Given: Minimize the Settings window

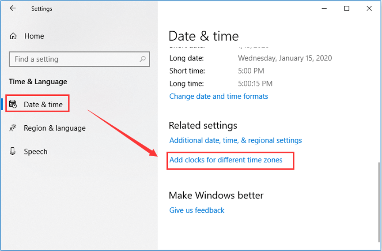Looking at the screenshot, I should (324, 8).
